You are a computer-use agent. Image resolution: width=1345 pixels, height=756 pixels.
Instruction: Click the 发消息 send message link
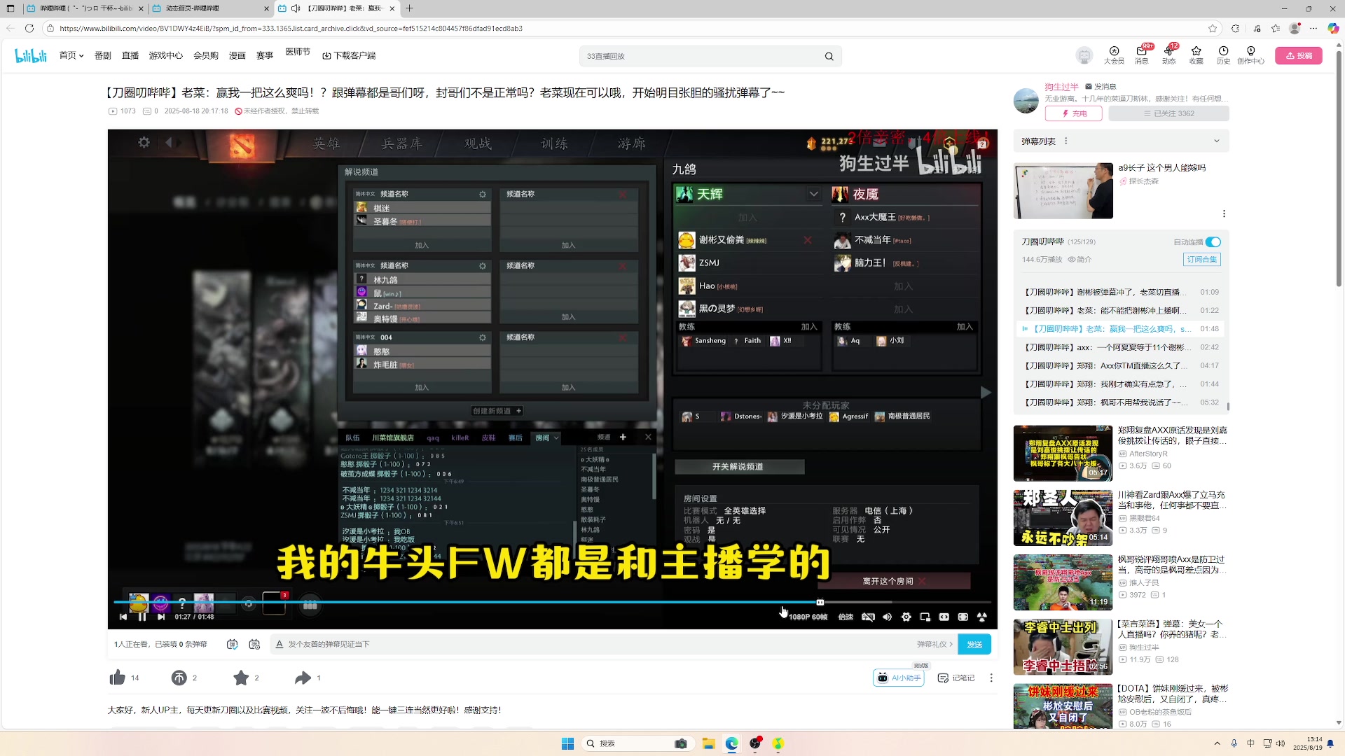tap(1101, 87)
